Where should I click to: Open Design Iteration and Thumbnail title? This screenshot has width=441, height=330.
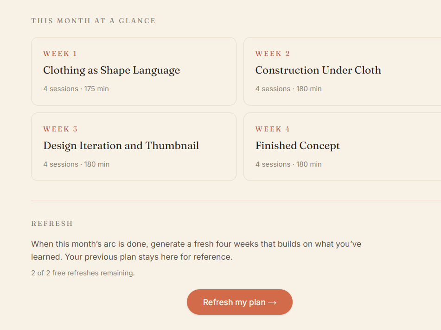[121, 146]
